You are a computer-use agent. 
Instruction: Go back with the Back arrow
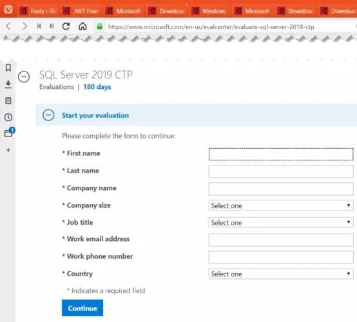(x=8, y=26)
